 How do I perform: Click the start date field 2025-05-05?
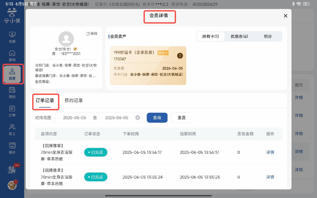(75, 118)
